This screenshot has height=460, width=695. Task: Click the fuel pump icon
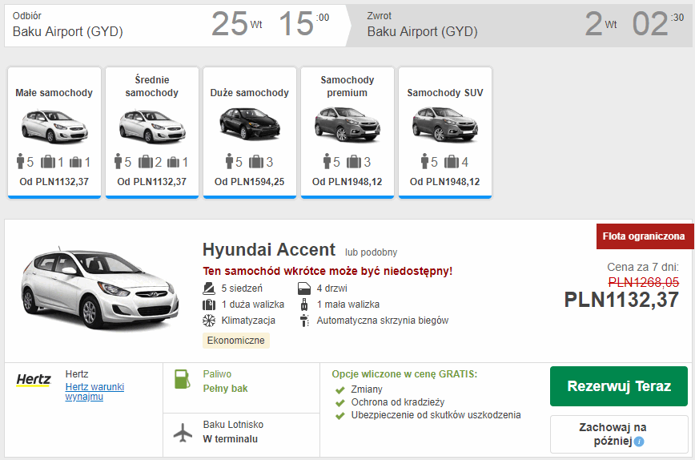pyautogui.click(x=183, y=380)
